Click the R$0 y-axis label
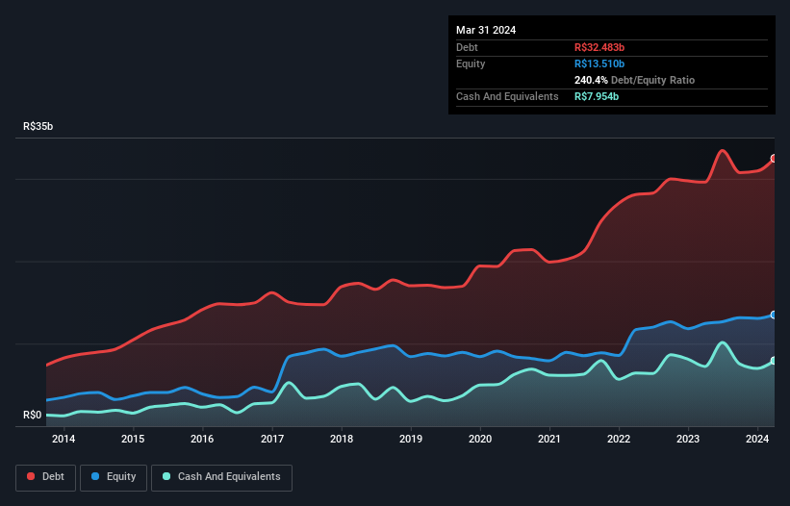This screenshot has height=506, width=790. (x=33, y=415)
